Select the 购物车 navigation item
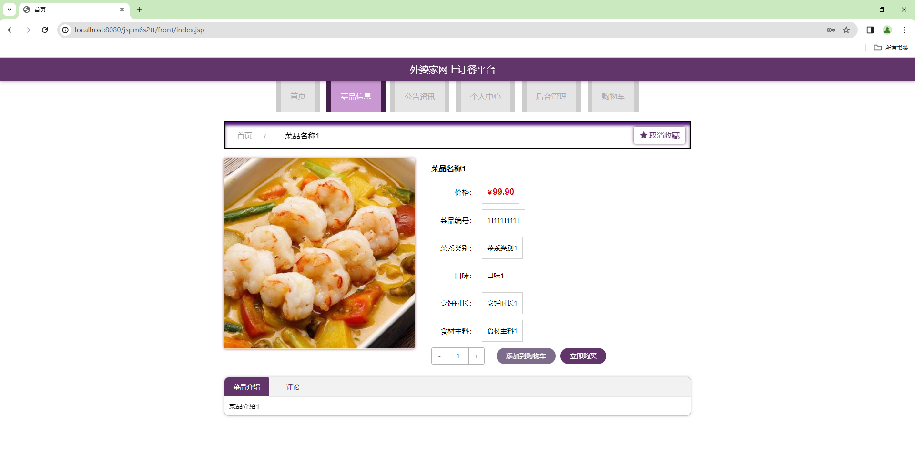The width and height of the screenshot is (915, 454). tap(613, 96)
